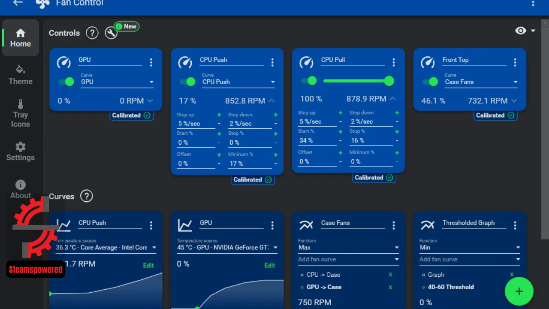The width and height of the screenshot is (549, 309).
Task: Click the wrench setup icon beside Controls
Action: coord(111,33)
